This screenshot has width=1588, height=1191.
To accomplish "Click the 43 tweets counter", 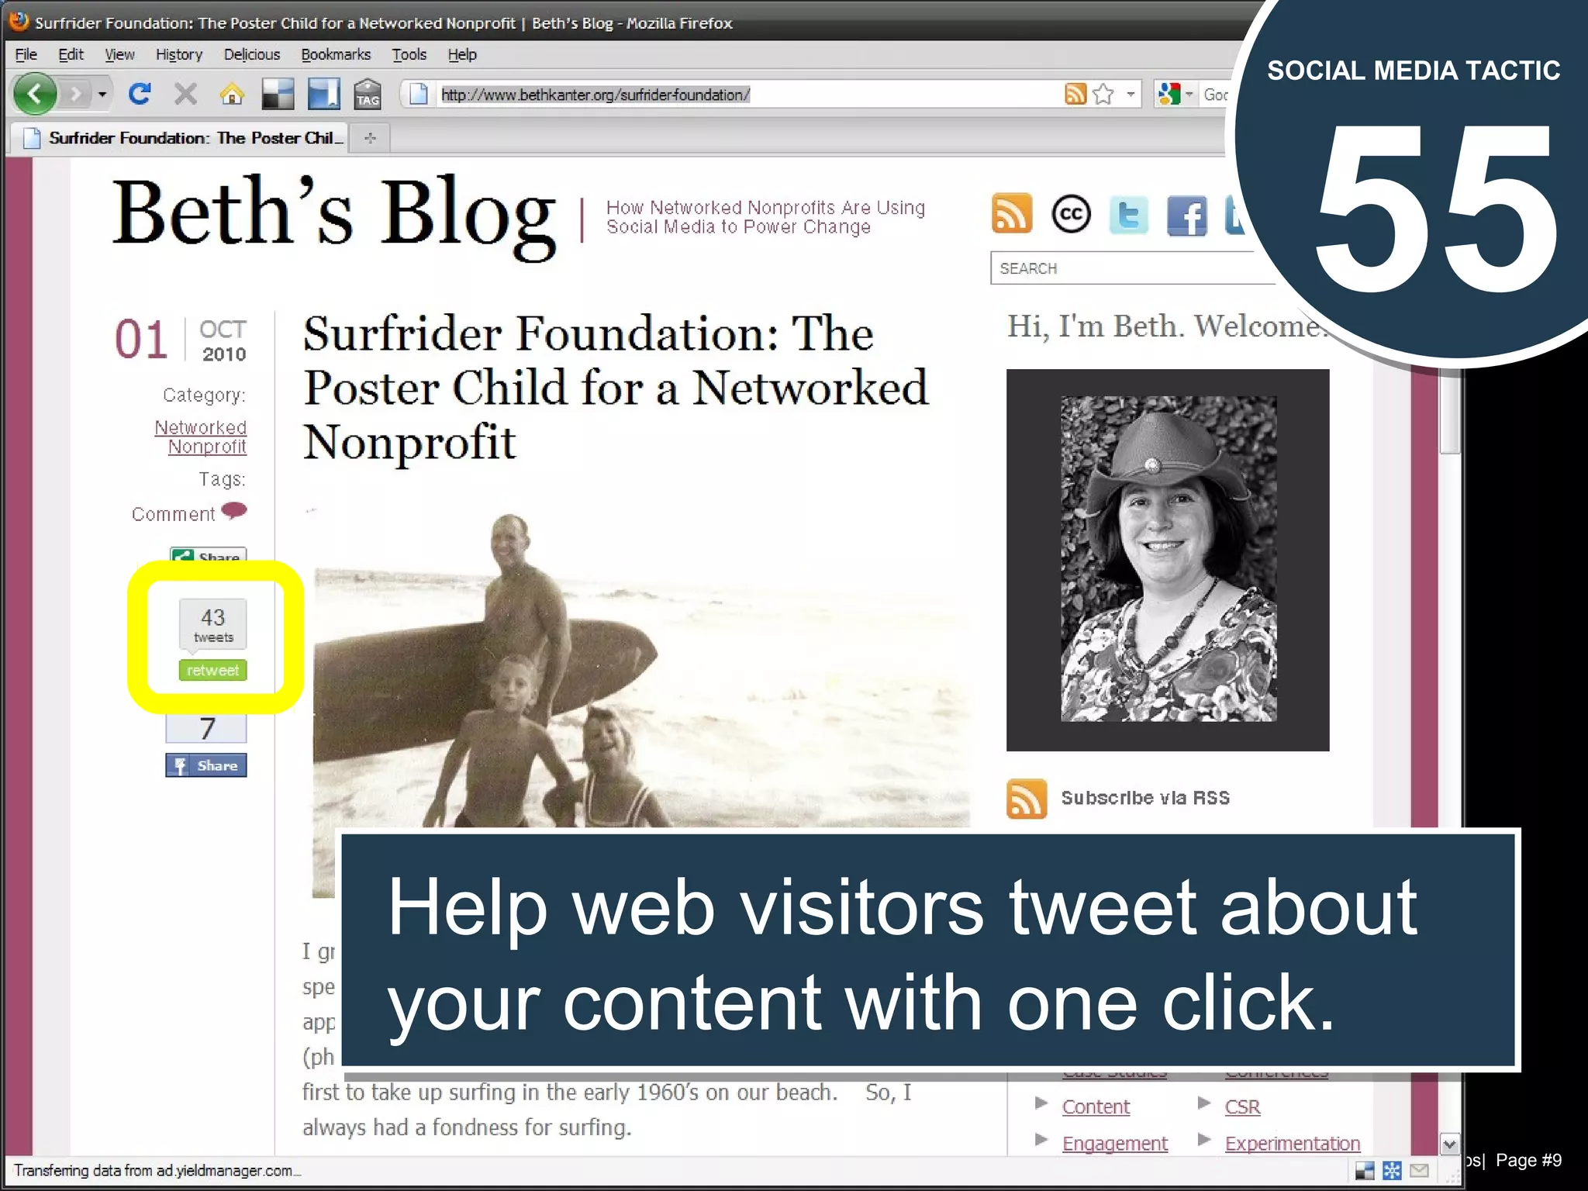I will coord(213,623).
